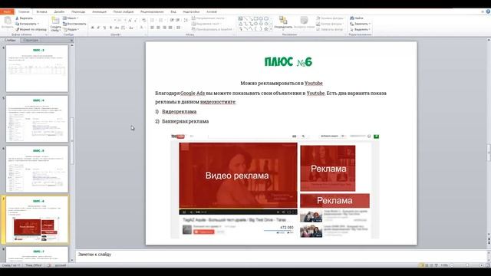Screen dimensions: 491x276
Task: Toggle italic formatting icon
Action: pos(98,28)
